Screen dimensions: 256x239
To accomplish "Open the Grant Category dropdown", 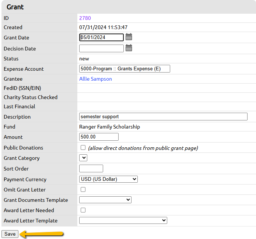I will pyautogui.click(x=83, y=158).
